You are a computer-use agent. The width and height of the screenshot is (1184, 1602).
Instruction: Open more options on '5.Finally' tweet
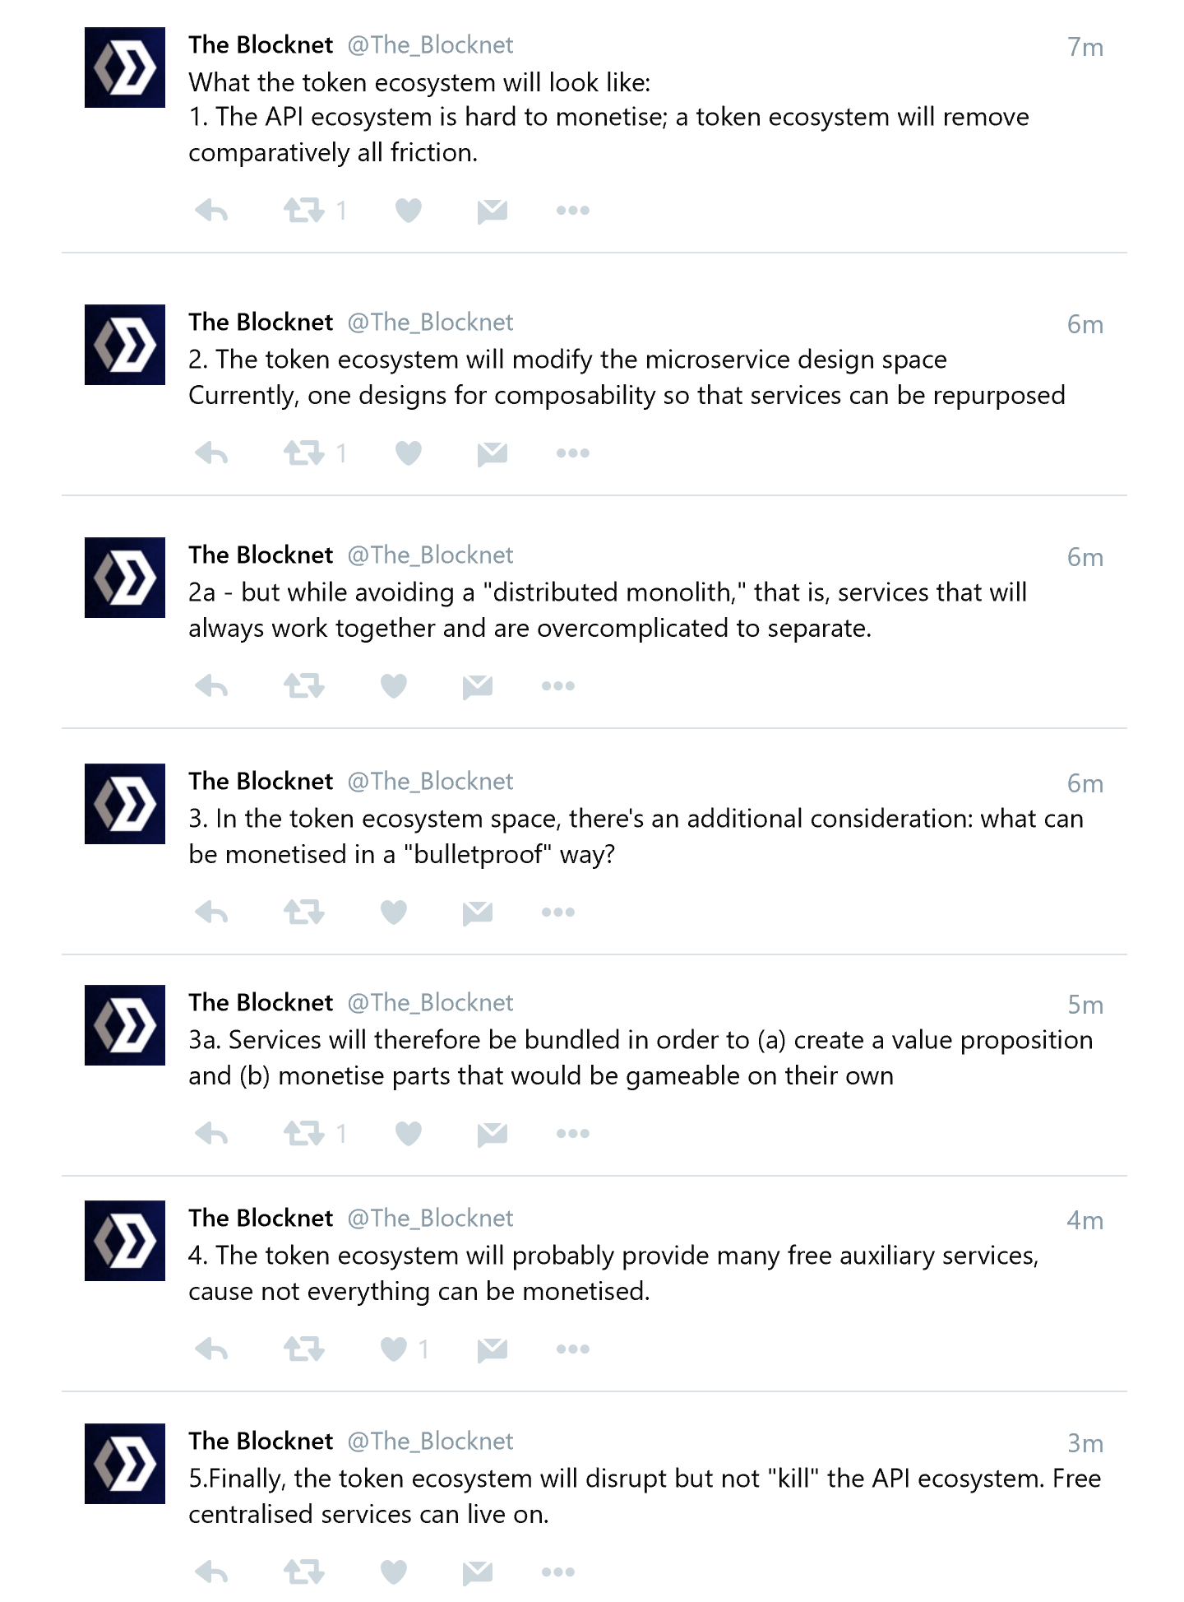tap(558, 1572)
